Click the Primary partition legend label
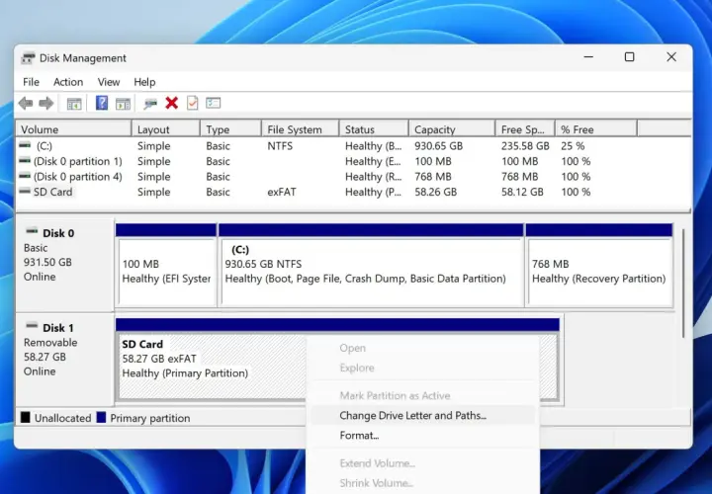This screenshot has width=712, height=494. tap(150, 418)
